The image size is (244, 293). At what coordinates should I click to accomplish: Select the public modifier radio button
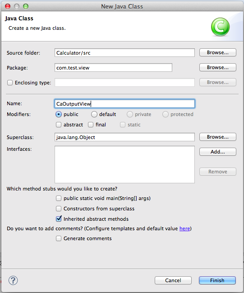point(59,114)
